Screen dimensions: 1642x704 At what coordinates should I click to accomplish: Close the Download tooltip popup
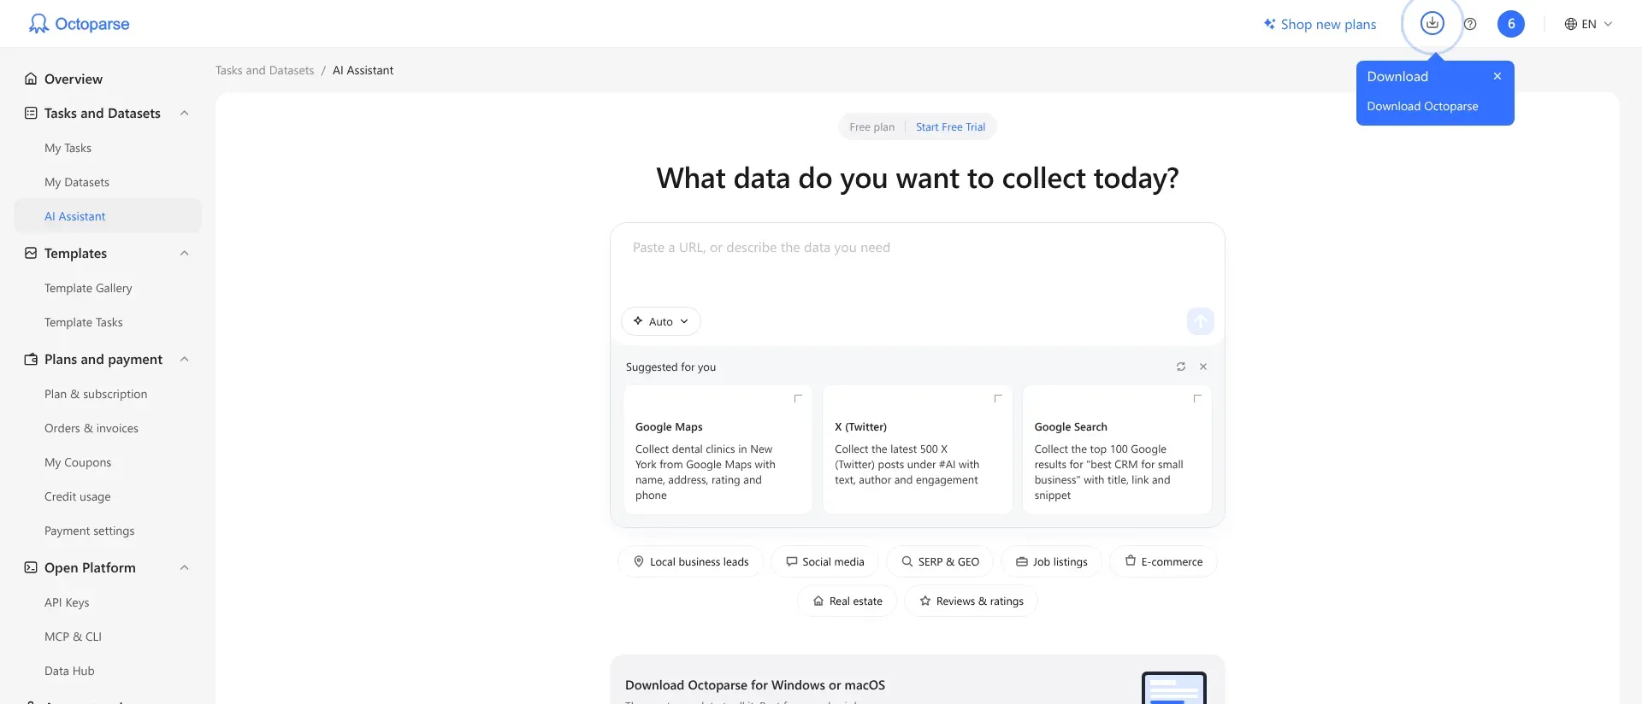point(1497,76)
